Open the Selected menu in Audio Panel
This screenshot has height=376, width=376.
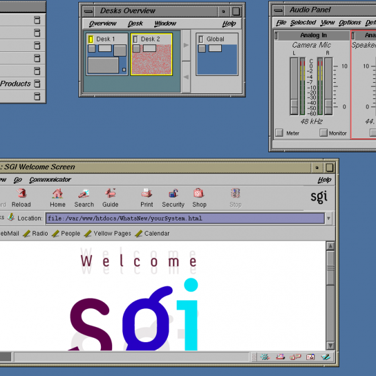coord(303,23)
